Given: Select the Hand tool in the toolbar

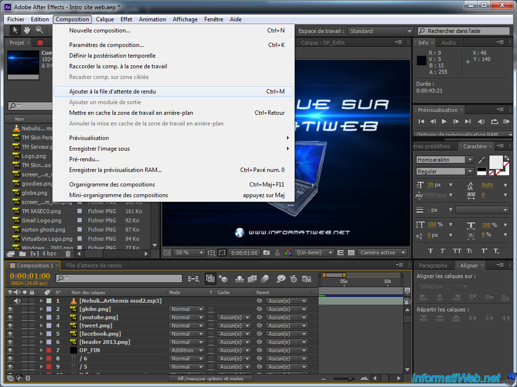Looking at the screenshot, I should point(28,31).
